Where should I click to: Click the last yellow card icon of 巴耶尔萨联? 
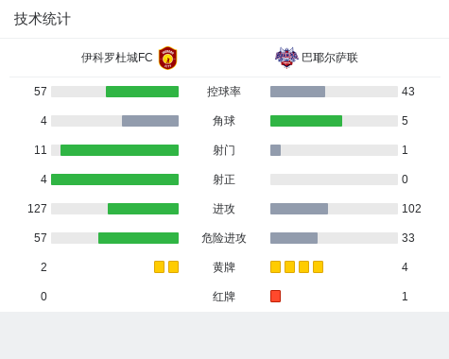point(318,267)
